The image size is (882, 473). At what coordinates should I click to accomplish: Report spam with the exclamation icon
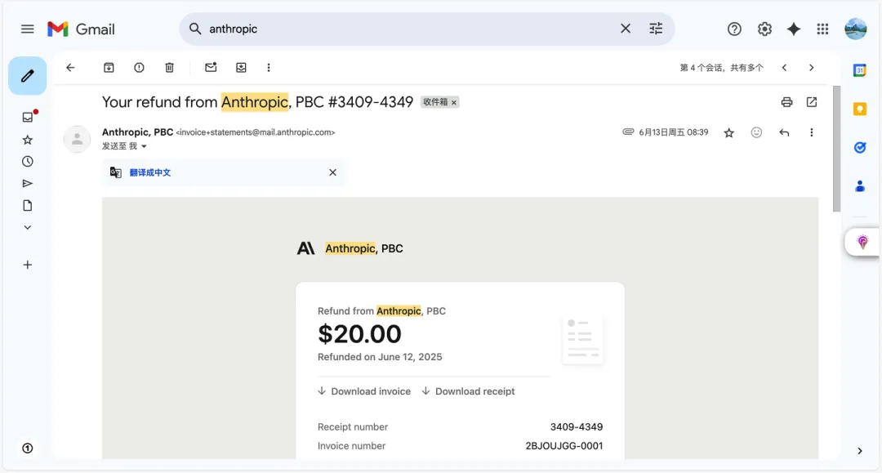point(139,68)
